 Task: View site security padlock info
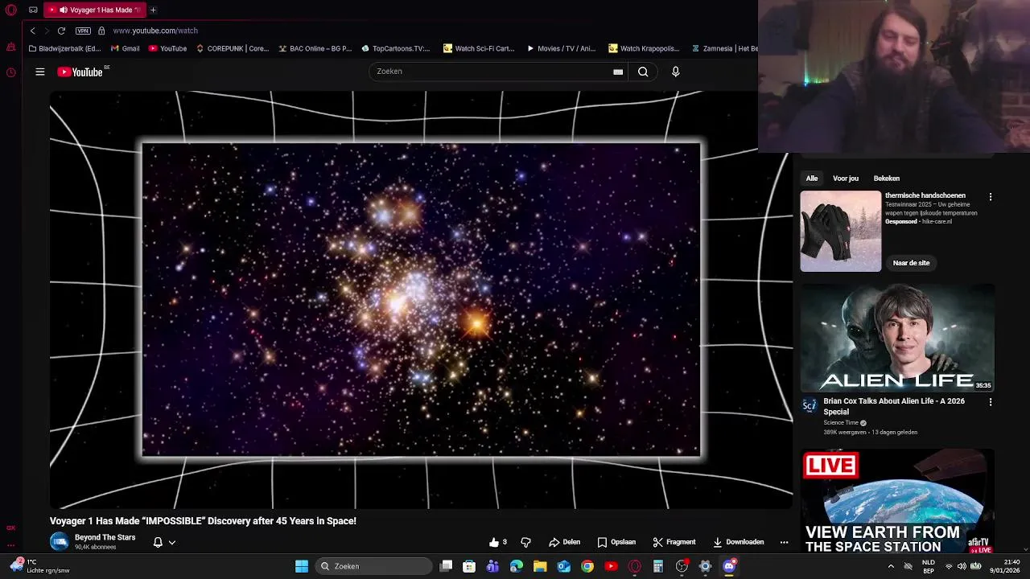(101, 31)
